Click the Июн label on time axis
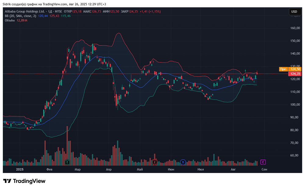The height and width of the screenshot is (189, 305). click(171, 169)
